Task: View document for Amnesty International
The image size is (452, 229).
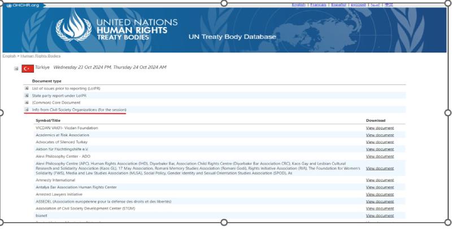Action: [x=380, y=180]
